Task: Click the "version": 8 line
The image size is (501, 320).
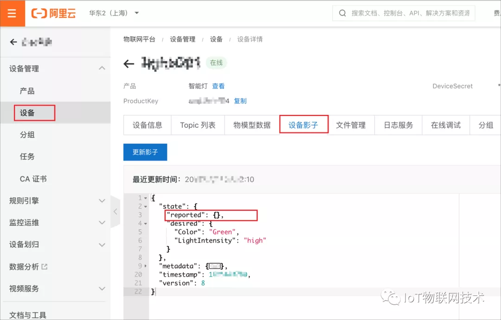Action: click(x=182, y=283)
